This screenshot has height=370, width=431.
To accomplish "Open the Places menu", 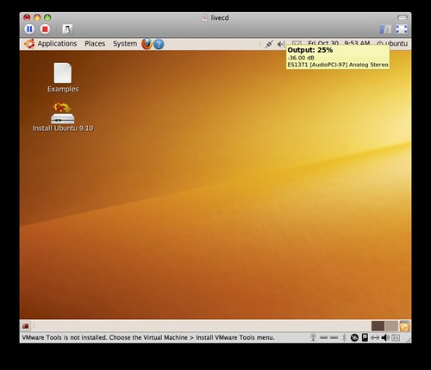I will point(95,44).
